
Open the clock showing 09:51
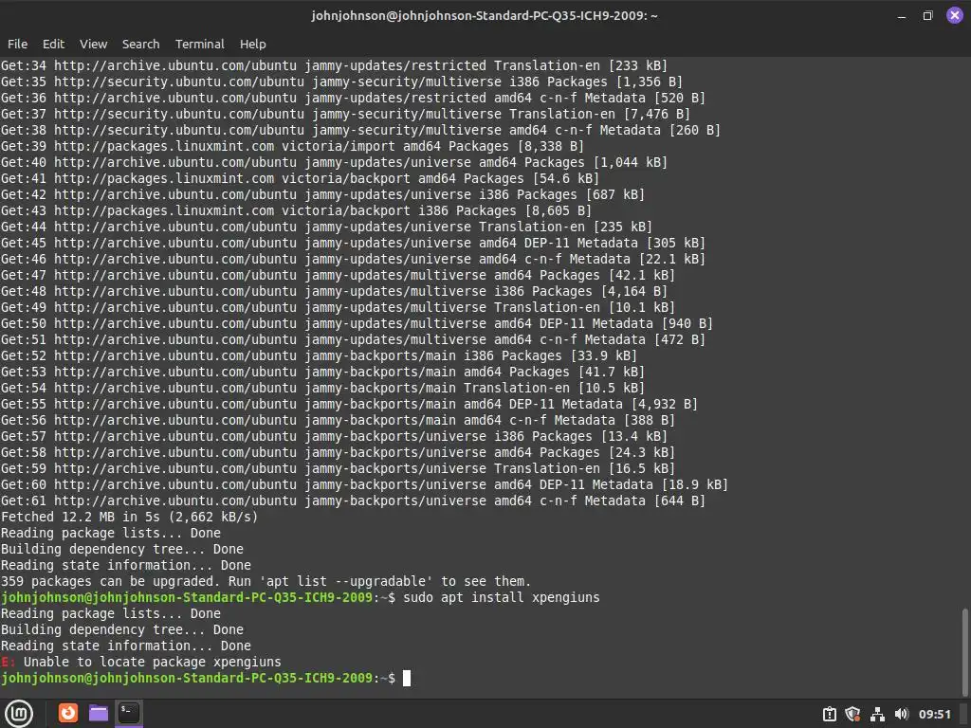pyautogui.click(x=934, y=714)
